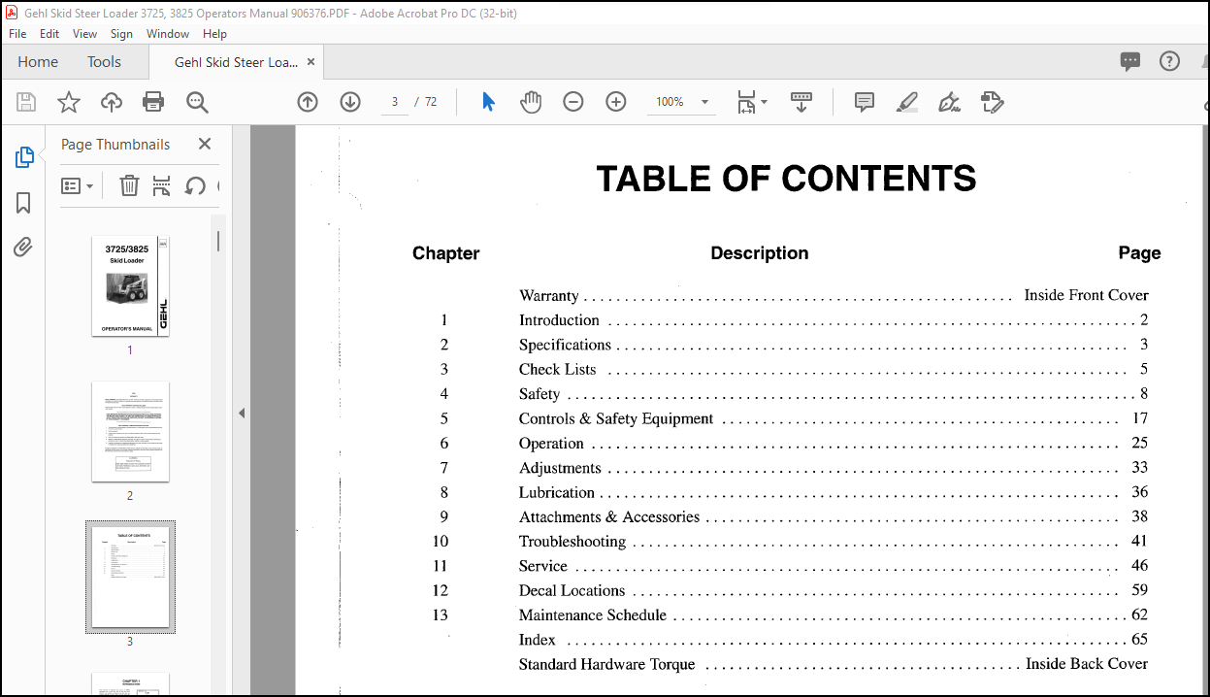Open find text magnifier icon

(x=198, y=102)
